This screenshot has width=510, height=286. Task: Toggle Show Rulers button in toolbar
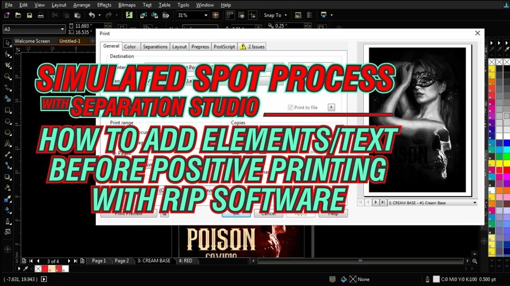(230, 15)
